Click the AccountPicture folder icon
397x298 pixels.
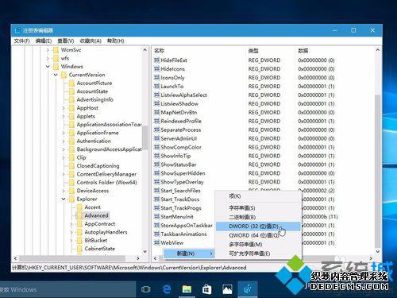coord(71,83)
